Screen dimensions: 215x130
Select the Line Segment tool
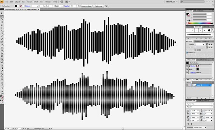click(x=2, y=30)
